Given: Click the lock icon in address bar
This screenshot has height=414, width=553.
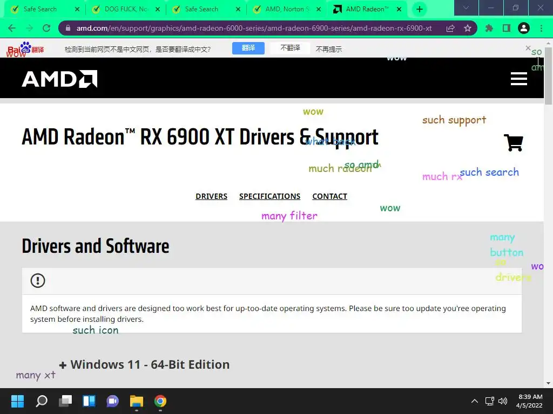Looking at the screenshot, I should click(x=68, y=28).
